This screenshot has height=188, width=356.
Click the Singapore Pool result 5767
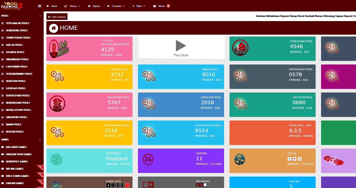pyautogui.click(x=114, y=103)
